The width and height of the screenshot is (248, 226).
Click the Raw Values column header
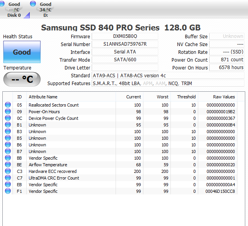tap(217, 97)
